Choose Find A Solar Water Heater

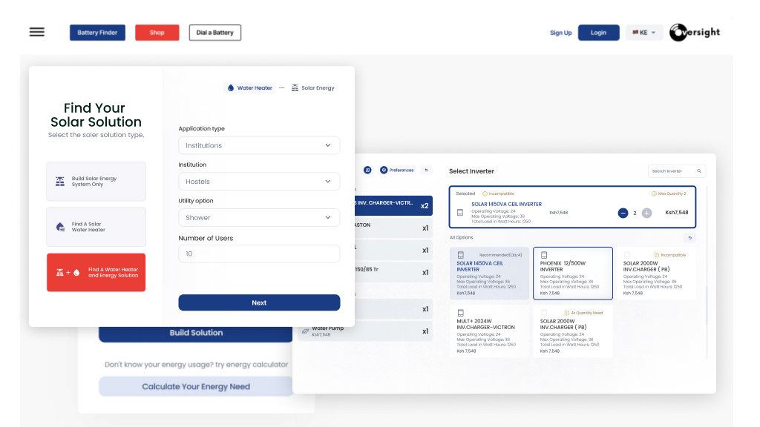point(96,227)
